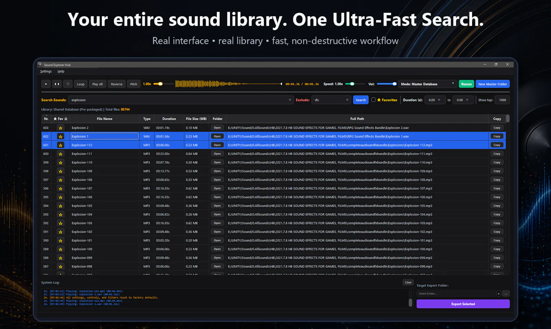
Task: Browse for export folder with the ... button
Action: click(506, 294)
